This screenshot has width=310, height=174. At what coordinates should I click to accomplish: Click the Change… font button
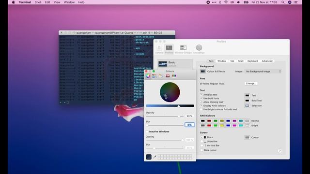pos(251,84)
